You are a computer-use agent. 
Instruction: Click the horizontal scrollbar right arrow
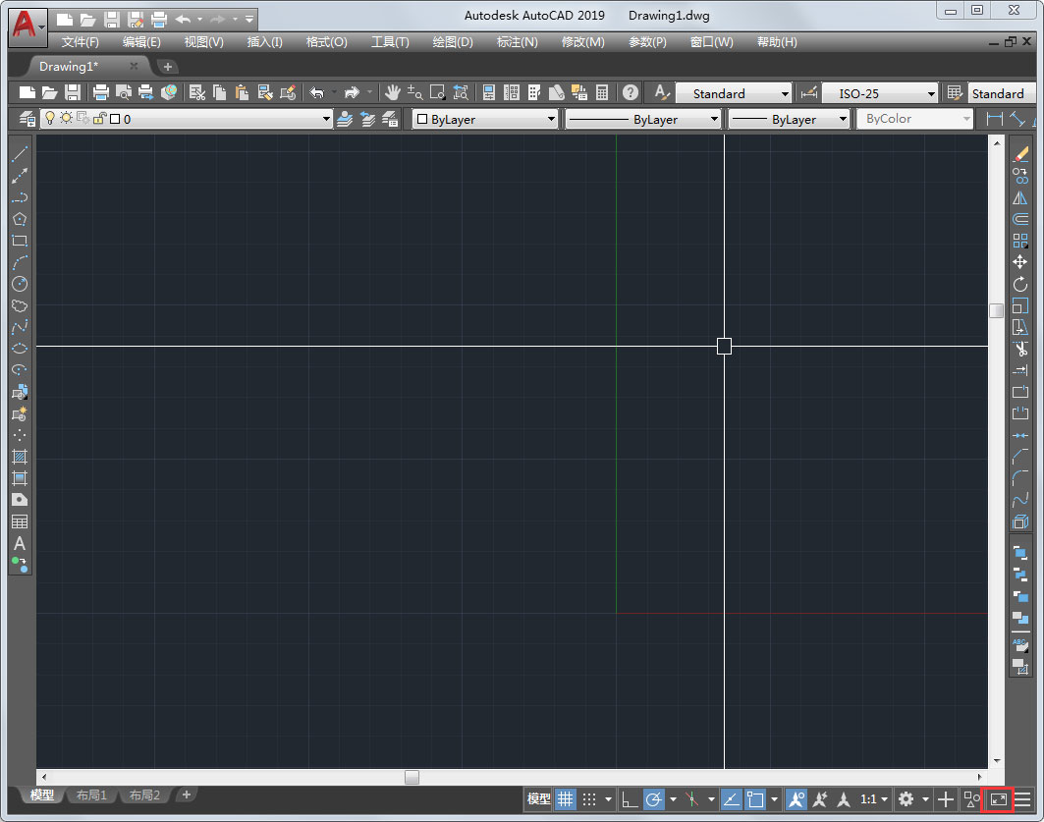tap(978, 777)
